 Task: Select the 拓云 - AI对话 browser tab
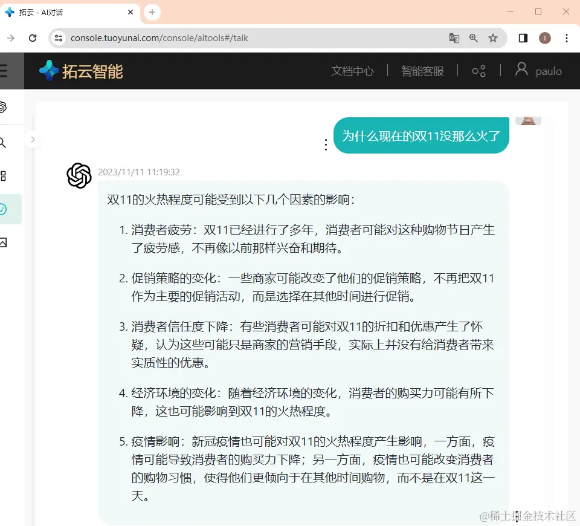pyautogui.click(x=66, y=11)
